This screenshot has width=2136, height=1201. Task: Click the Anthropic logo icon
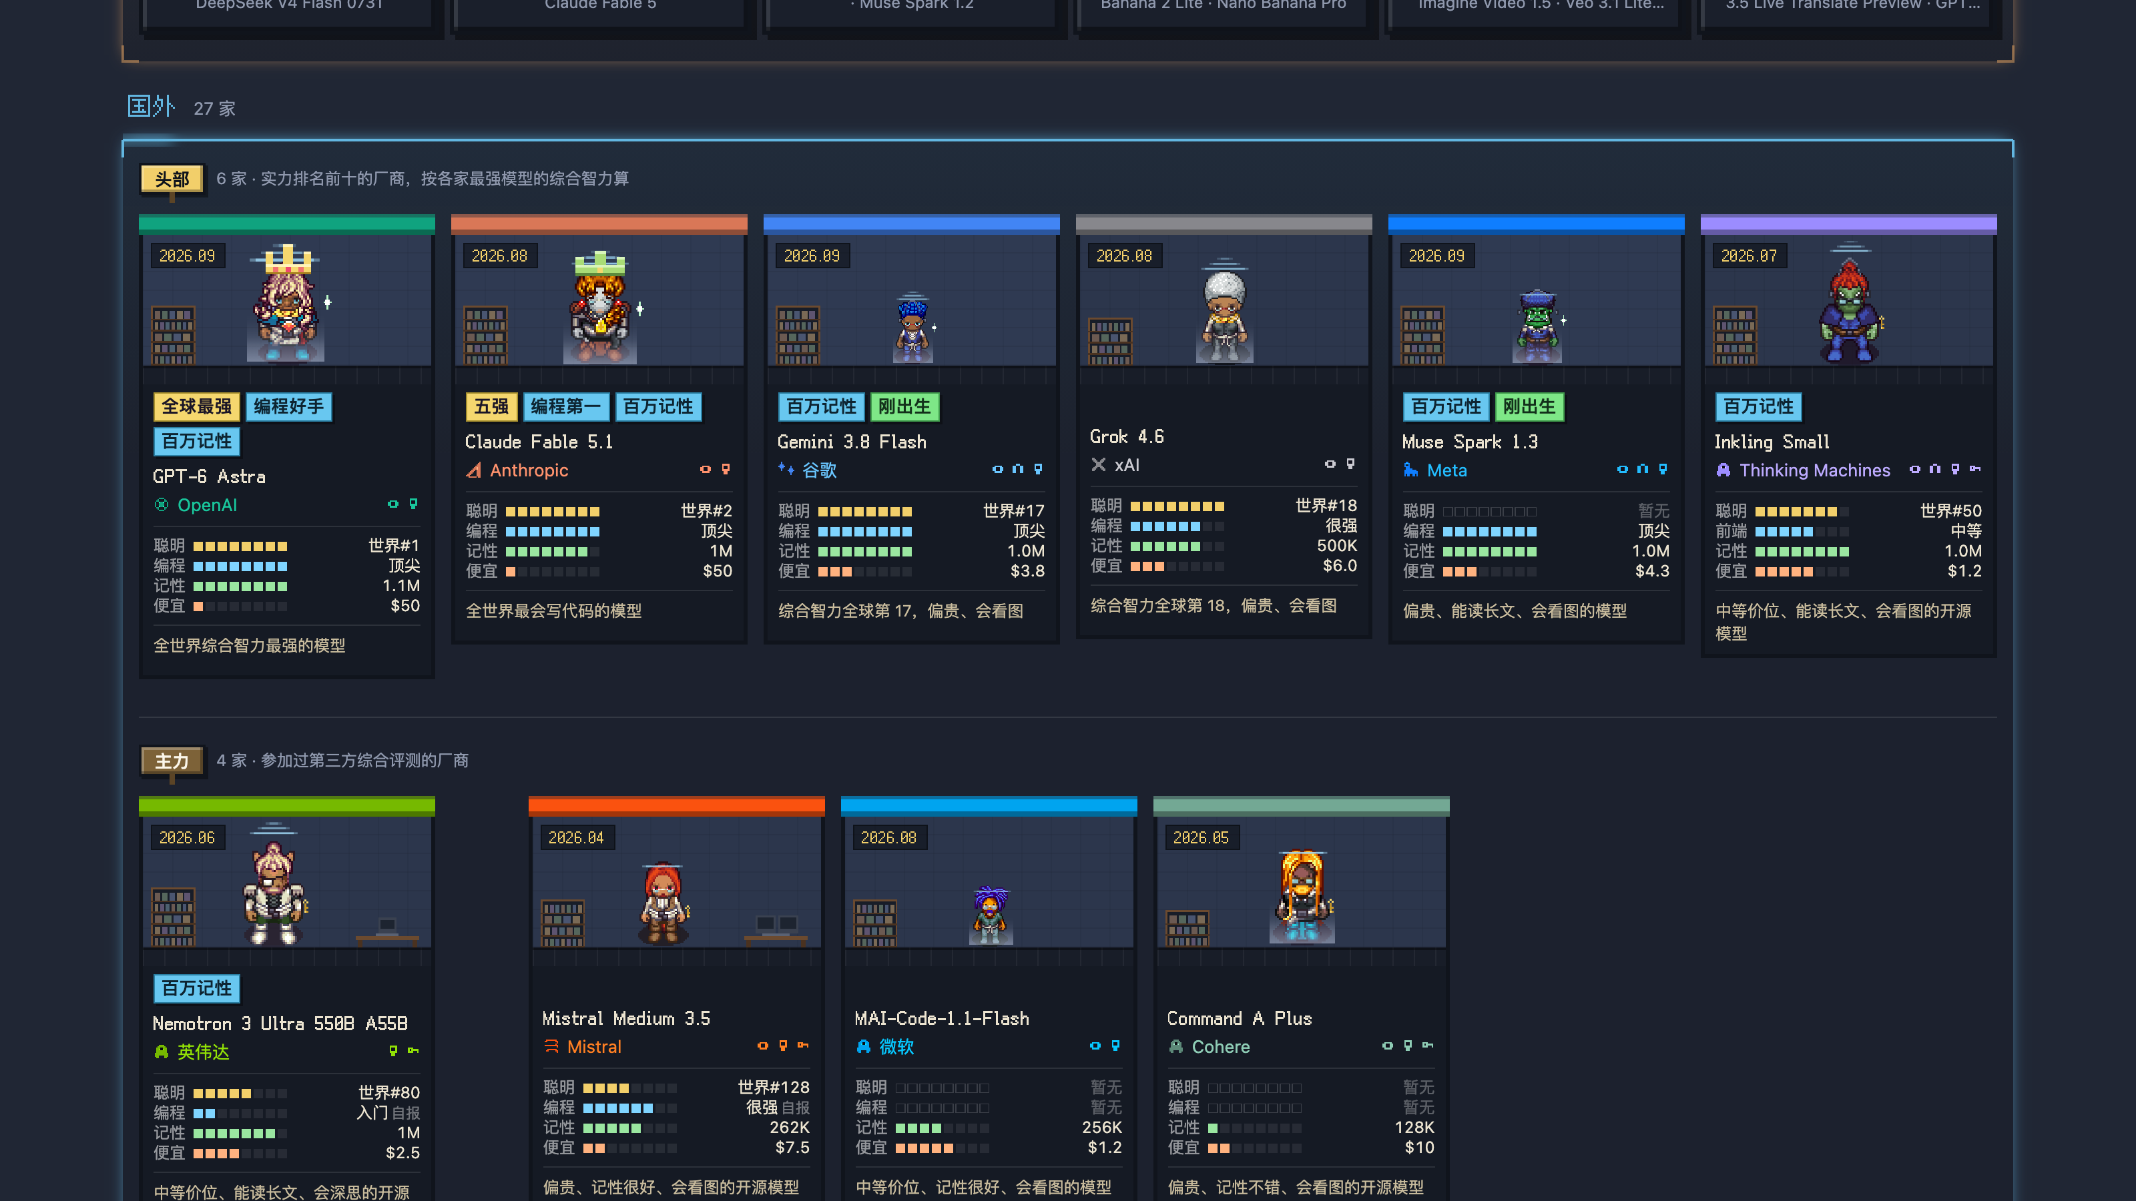tap(473, 470)
